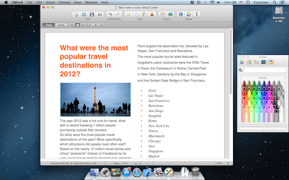Click the document's vertical scrollbar thumb
289x180 pixels.
coord(230,61)
